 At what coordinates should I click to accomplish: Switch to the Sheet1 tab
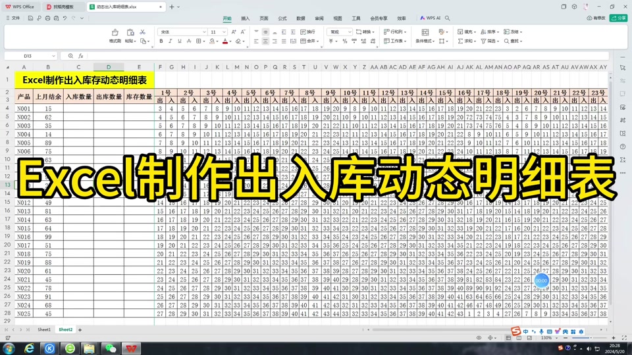pos(44,329)
